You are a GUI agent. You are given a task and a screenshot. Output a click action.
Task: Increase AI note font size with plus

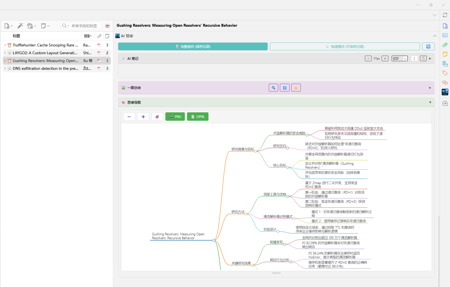coord(385,59)
